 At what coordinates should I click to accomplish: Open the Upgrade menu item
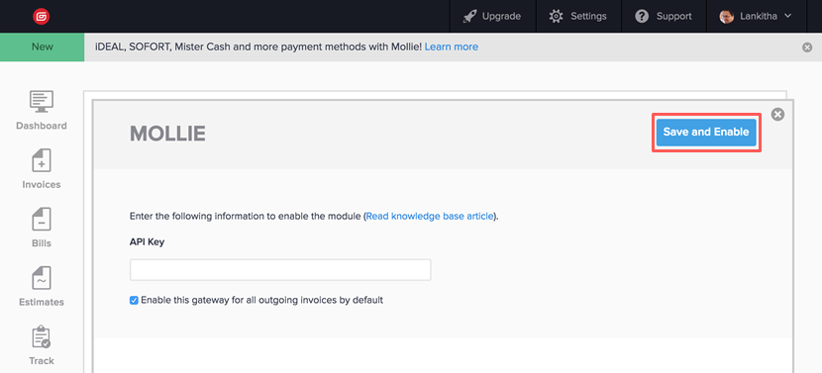pos(492,16)
